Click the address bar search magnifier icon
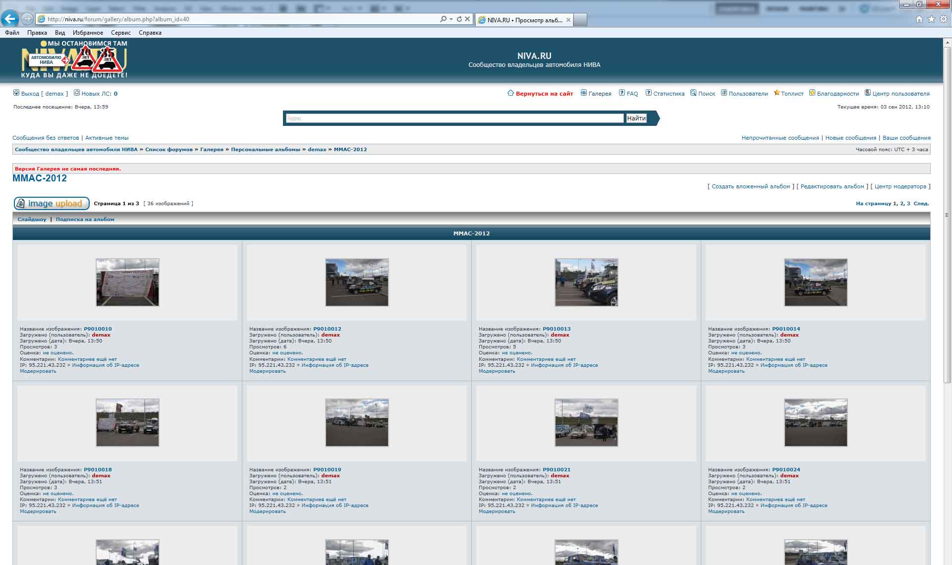The height and width of the screenshot is (565, 952). (443, 19)
